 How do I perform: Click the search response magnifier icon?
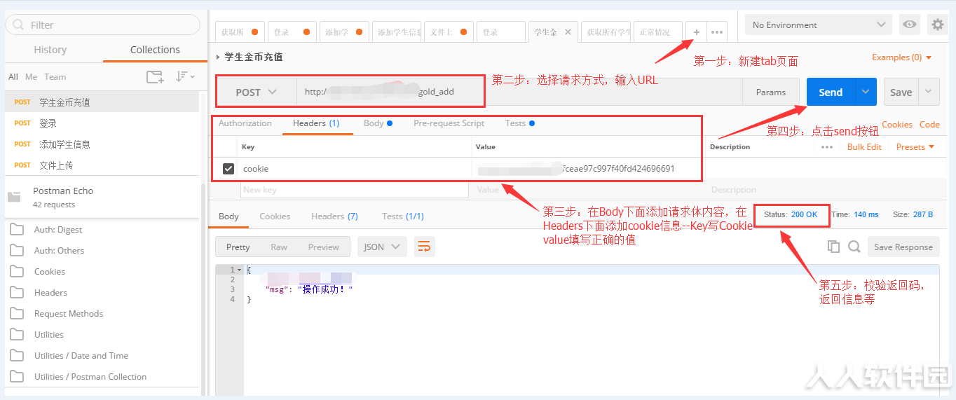tap(854, 247)
